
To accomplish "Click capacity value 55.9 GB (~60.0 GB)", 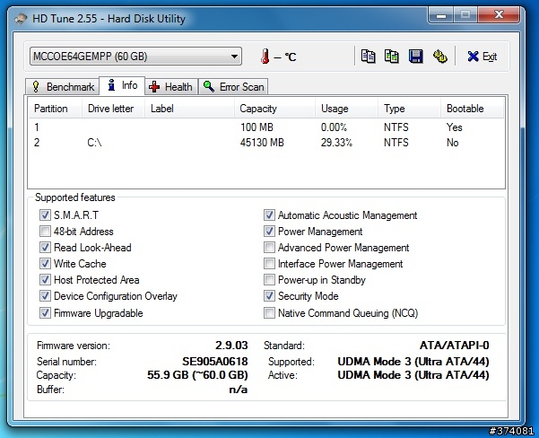I will pyautogui.click(x=197, y=374).
